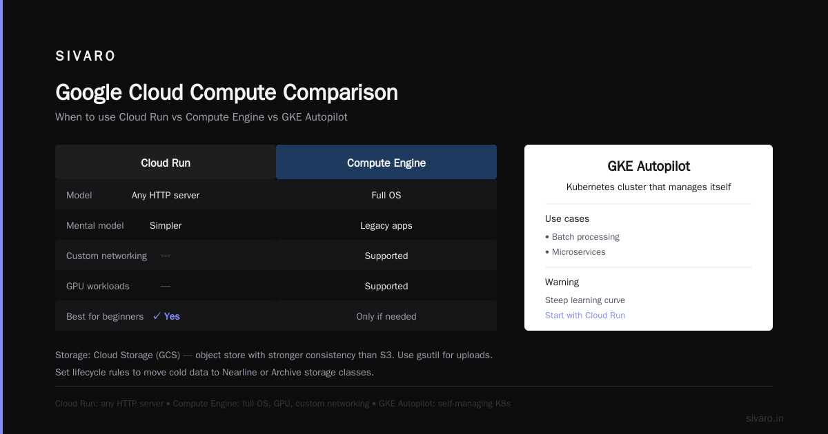Click the Mental model Simpler row
The height and width of the screenshot is (434, 828).
pos(166,225)
